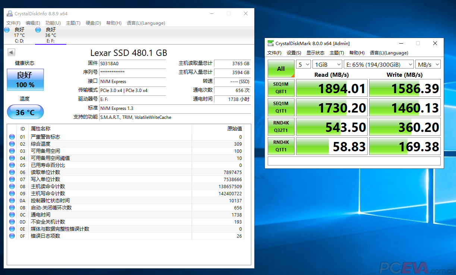Click status orb for attribute 0E 媒体与数据完整性错误计数
456x275 pixels.
[x=12, y=229]
